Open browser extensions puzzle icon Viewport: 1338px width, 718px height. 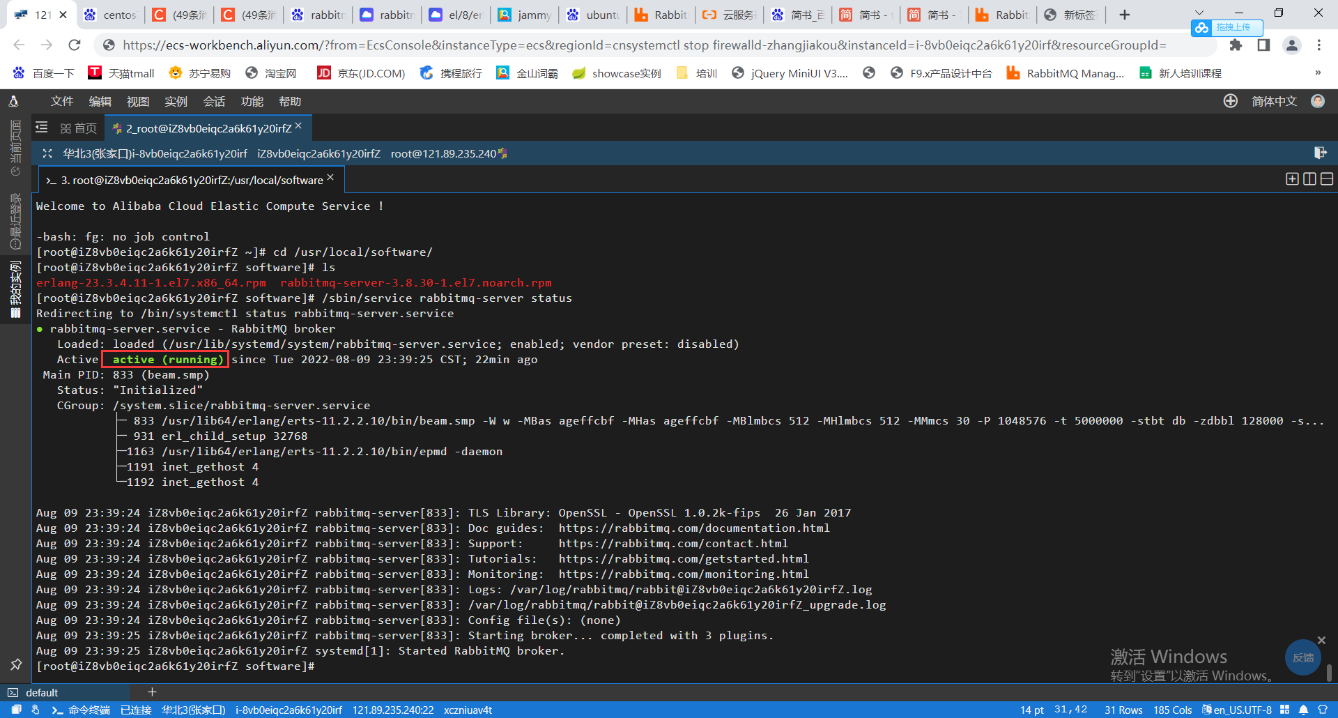coord(1236,45)
